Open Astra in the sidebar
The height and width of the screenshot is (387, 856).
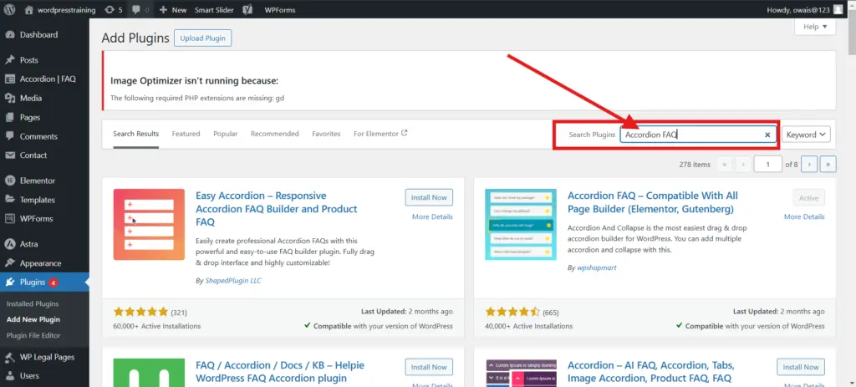[x=29, y=244]
